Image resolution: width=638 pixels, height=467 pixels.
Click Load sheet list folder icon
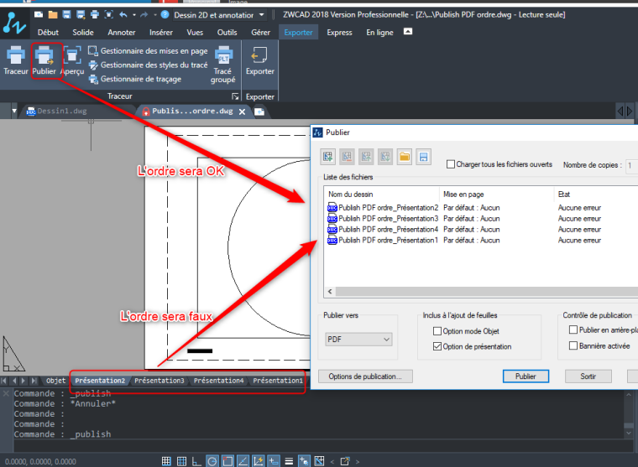point(405,157)
